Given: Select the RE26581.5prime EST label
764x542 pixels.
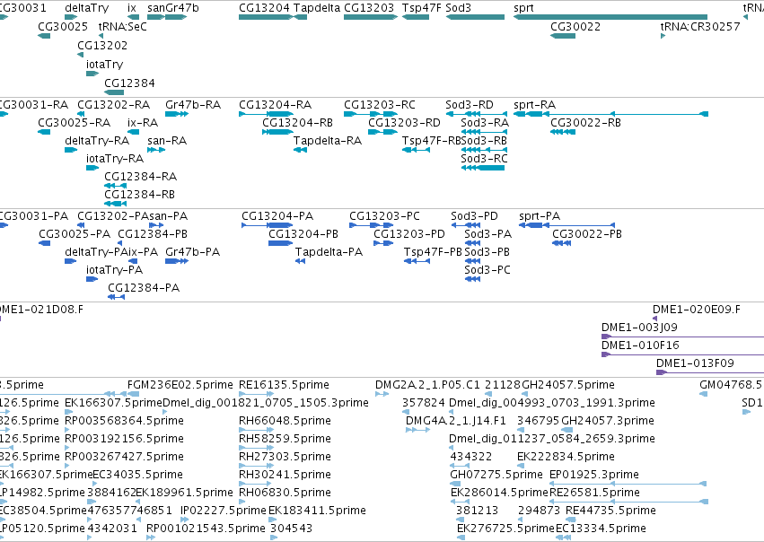Looking at the screenshot, I should click(x=594, y=493).
